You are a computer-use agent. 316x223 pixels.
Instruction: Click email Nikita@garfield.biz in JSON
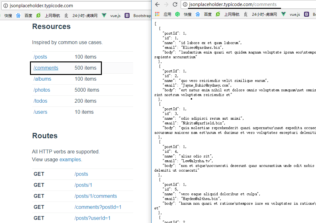202,123
